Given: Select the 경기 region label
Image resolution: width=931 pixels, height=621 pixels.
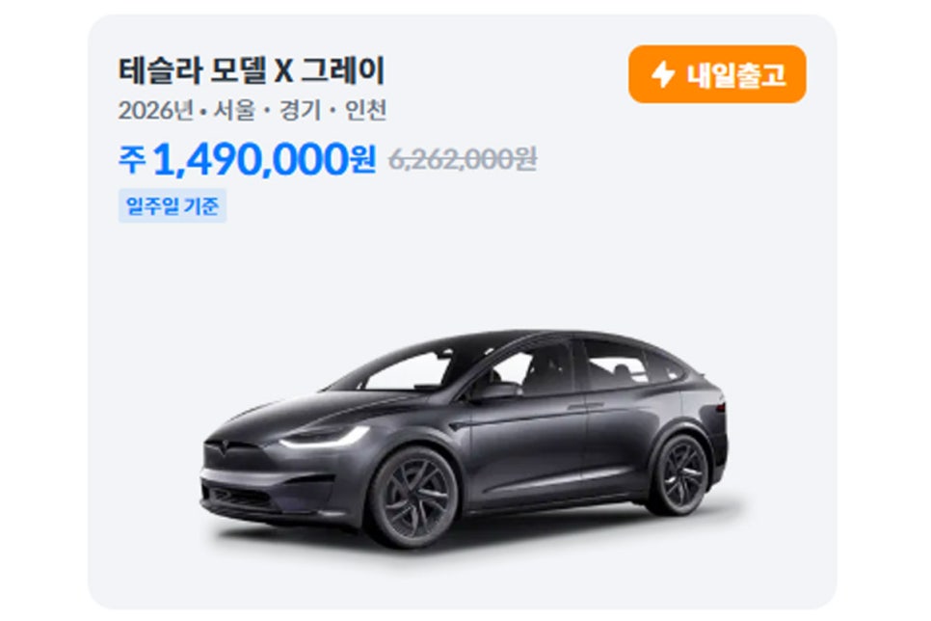Looking at the screenshot, I should [300, 111].
